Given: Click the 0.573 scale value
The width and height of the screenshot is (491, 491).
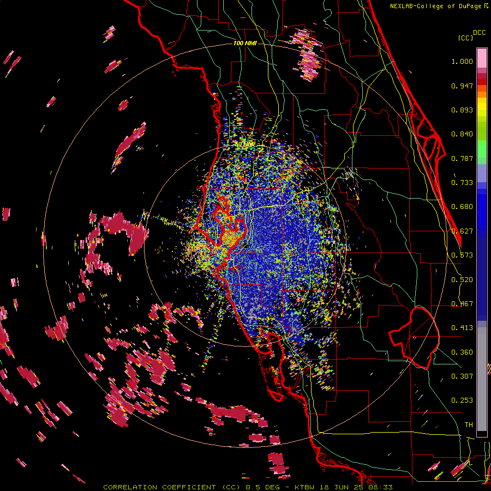Looking at the screenshot, I should tap(462, 255).
